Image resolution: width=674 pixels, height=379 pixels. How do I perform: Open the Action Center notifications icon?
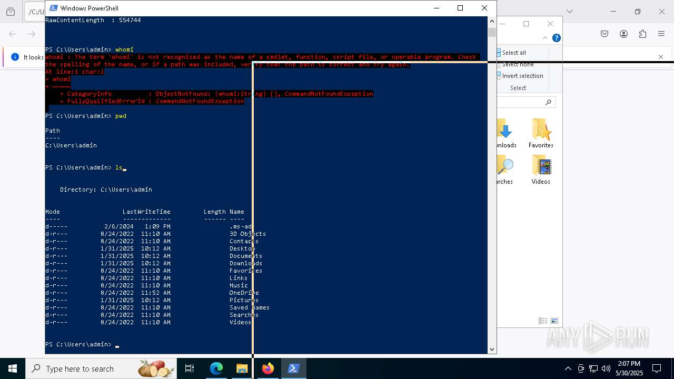(657, 368)
